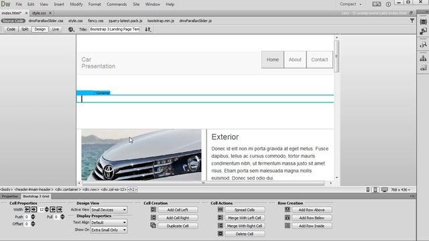Open the bottom panel icon in right dock
The height and width of the screenshot is (241, 429).
point(423,68)
